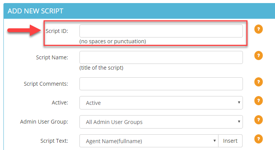This screenshot has height=150, width=275.
Task: Open help for Script Comments field
Action: pyautogui.click(x=259, y=82)
